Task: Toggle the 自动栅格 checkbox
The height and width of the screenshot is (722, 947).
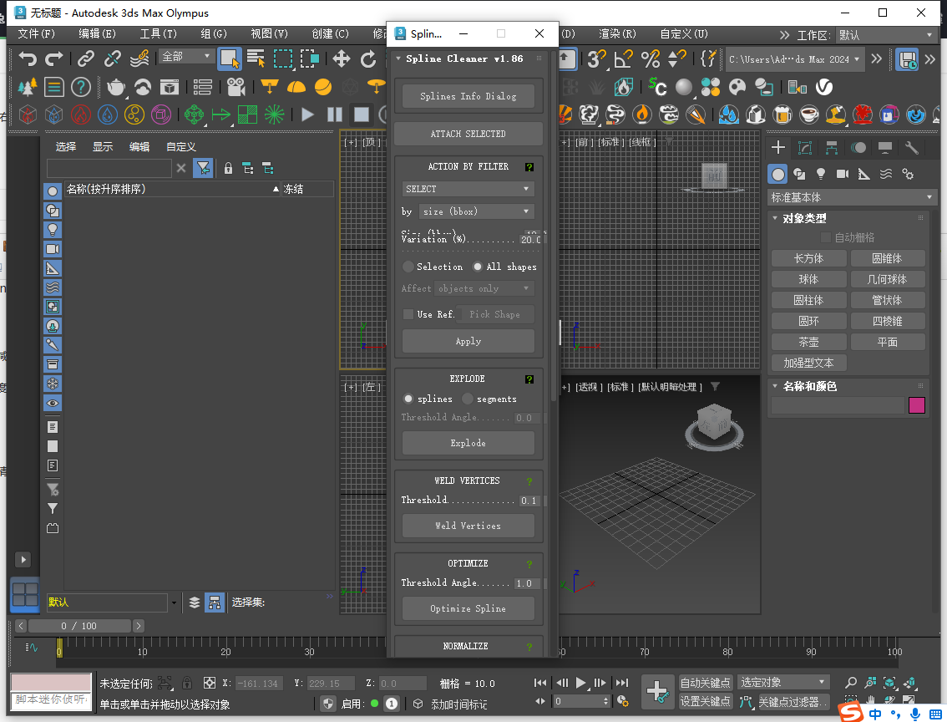Action: (x=826, y=237)
